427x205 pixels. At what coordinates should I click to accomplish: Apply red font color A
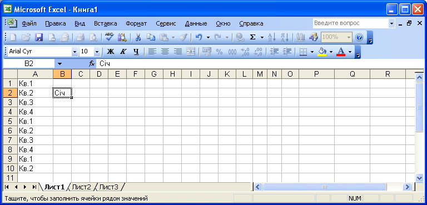[341, 52]
